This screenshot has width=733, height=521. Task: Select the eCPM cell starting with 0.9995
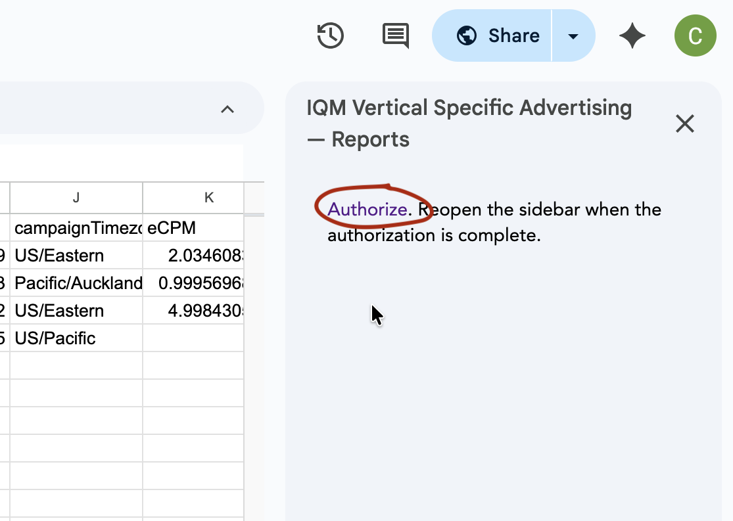[194, 283]
